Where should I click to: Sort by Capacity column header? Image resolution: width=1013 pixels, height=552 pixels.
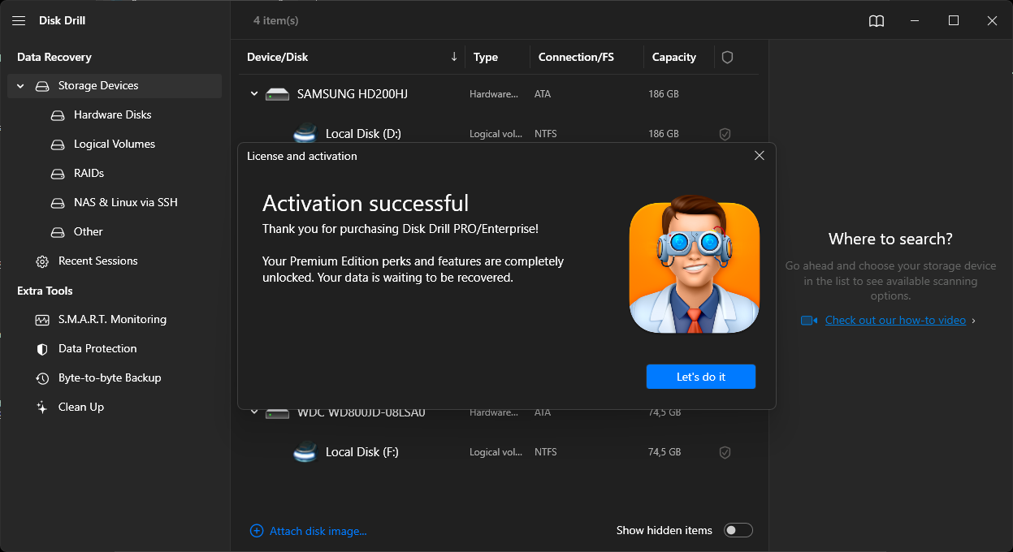[x=674, y=58]
